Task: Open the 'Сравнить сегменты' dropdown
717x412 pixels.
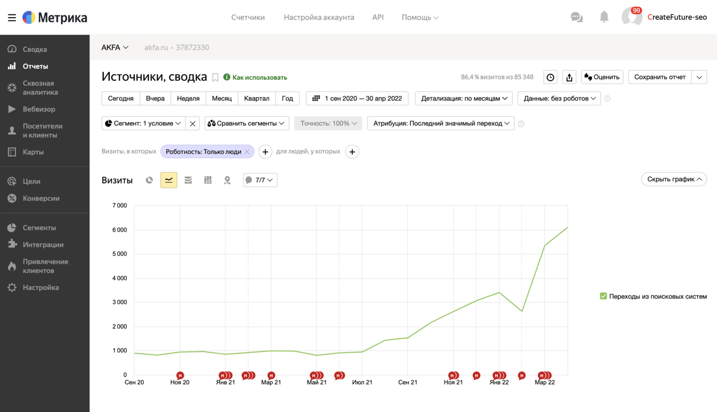Action: 246,124
